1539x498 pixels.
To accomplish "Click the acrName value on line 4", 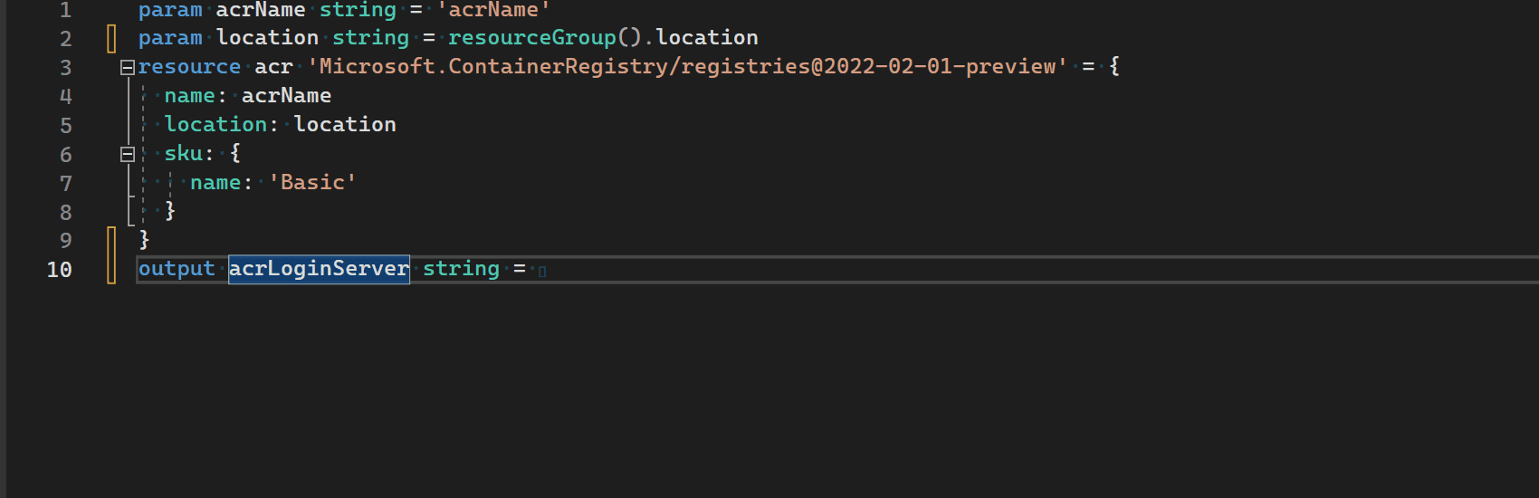I will click(286, 96).
